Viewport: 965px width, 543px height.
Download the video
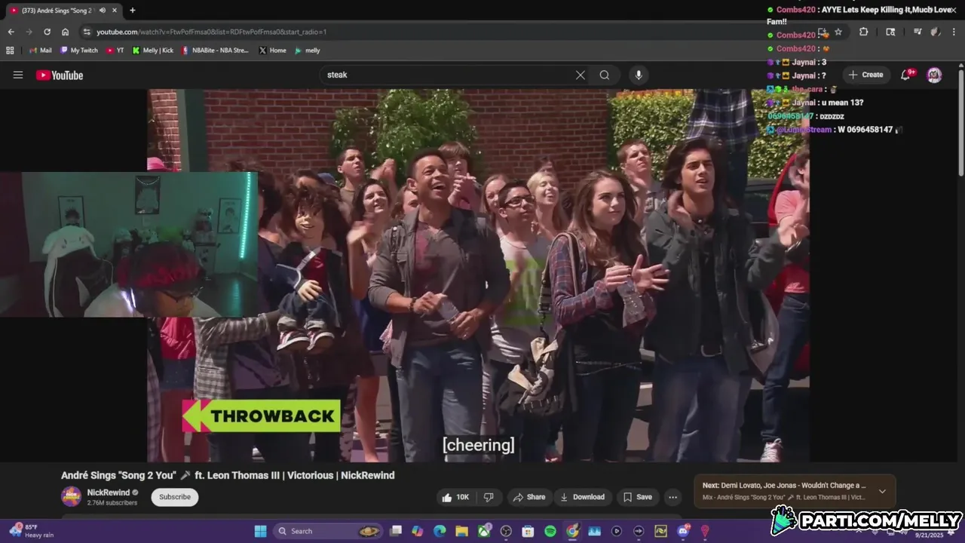click(x=582, y=497)
